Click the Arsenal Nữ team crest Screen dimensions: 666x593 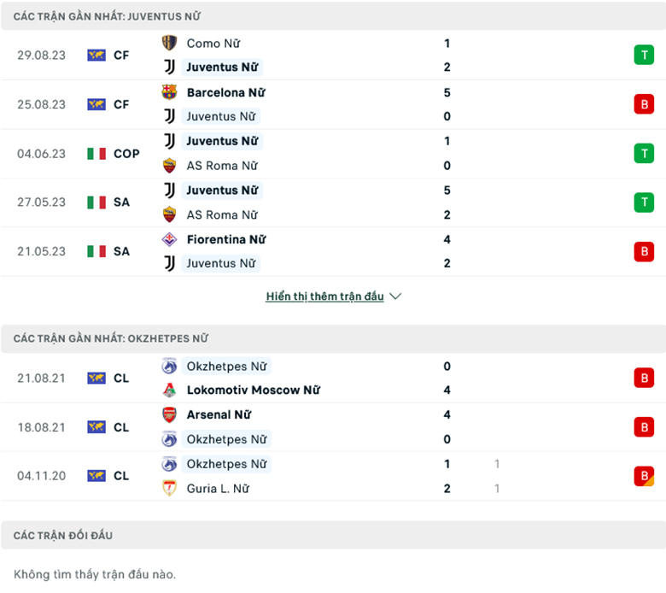coord(169,414)
